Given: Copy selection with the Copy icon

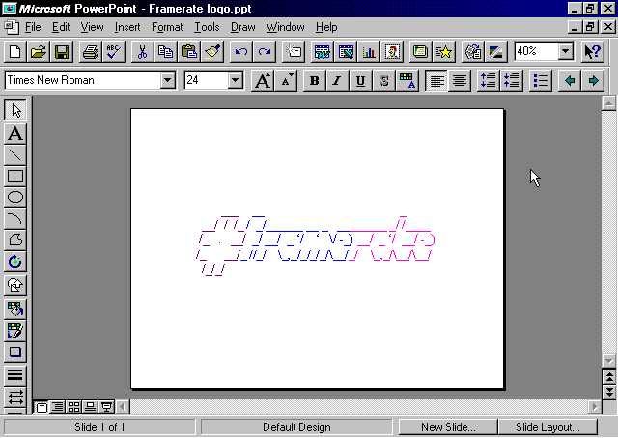Looking at the screenshot, I should (x=165, y=51).
